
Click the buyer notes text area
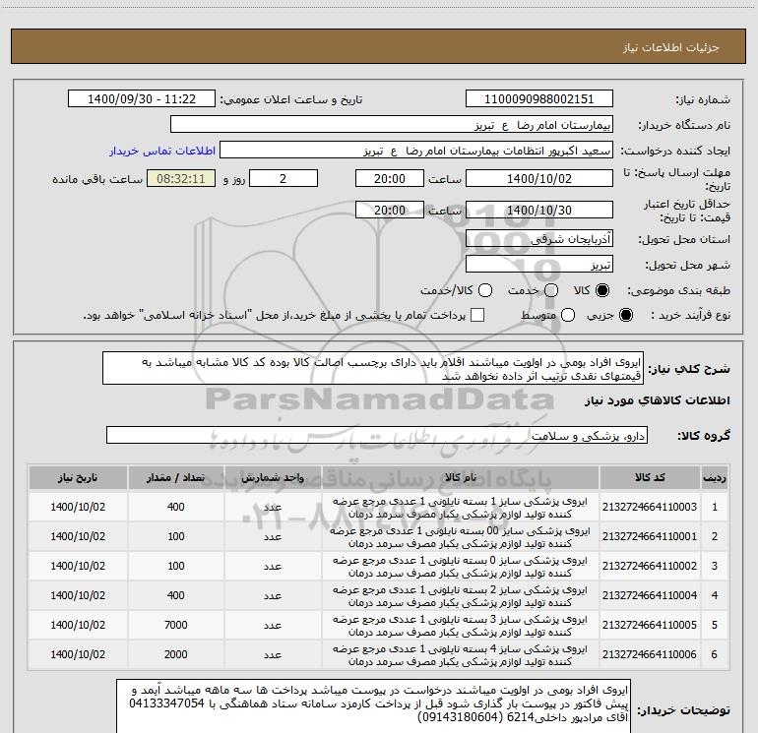point(373,705)
